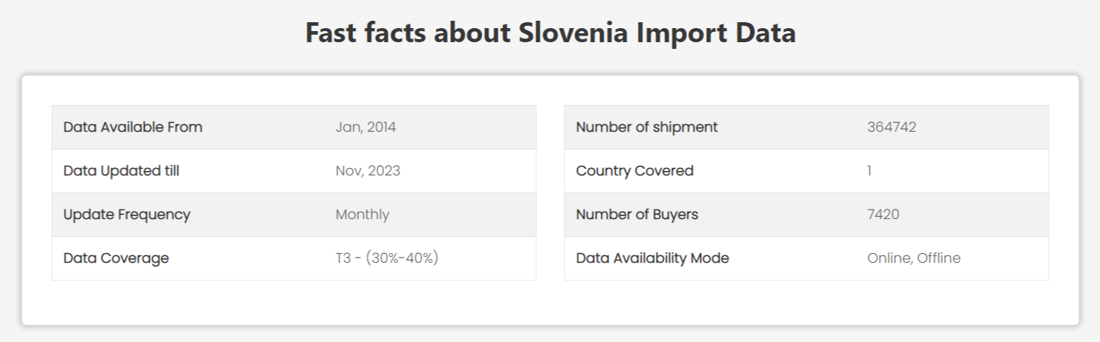Click the shipment count 364742

pyautogui.click(x=892, y=127)
